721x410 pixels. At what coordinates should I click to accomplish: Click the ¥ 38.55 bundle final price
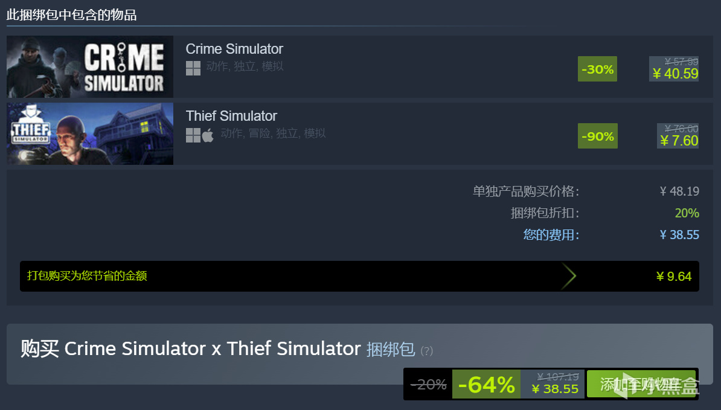pos(554,389)
